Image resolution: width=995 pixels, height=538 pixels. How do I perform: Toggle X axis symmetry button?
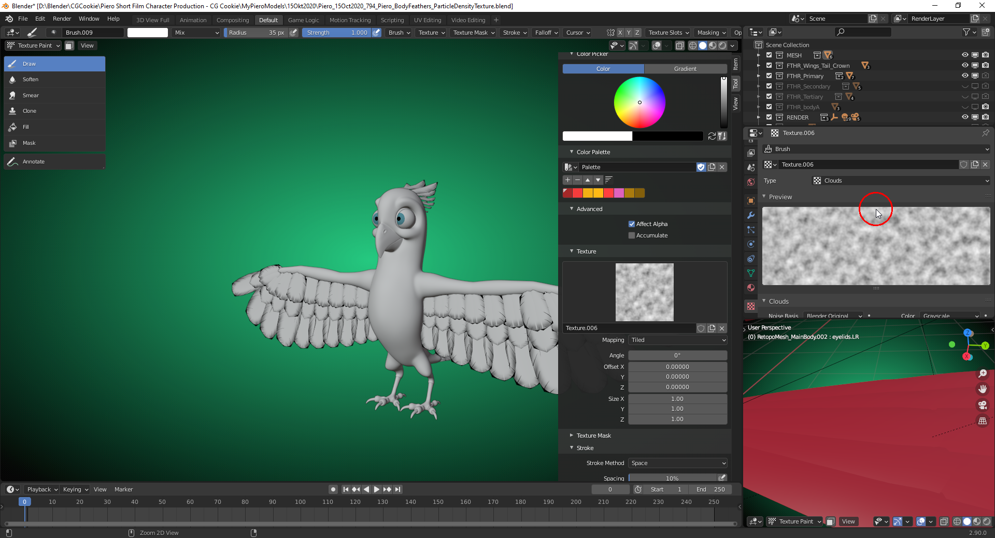pyautogui.click(x=620, y=33)
